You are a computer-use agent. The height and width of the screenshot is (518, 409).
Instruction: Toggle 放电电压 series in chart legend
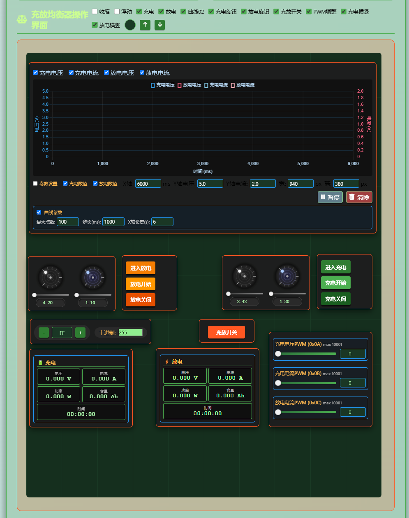pyautogui.click(x=189, y=85)
